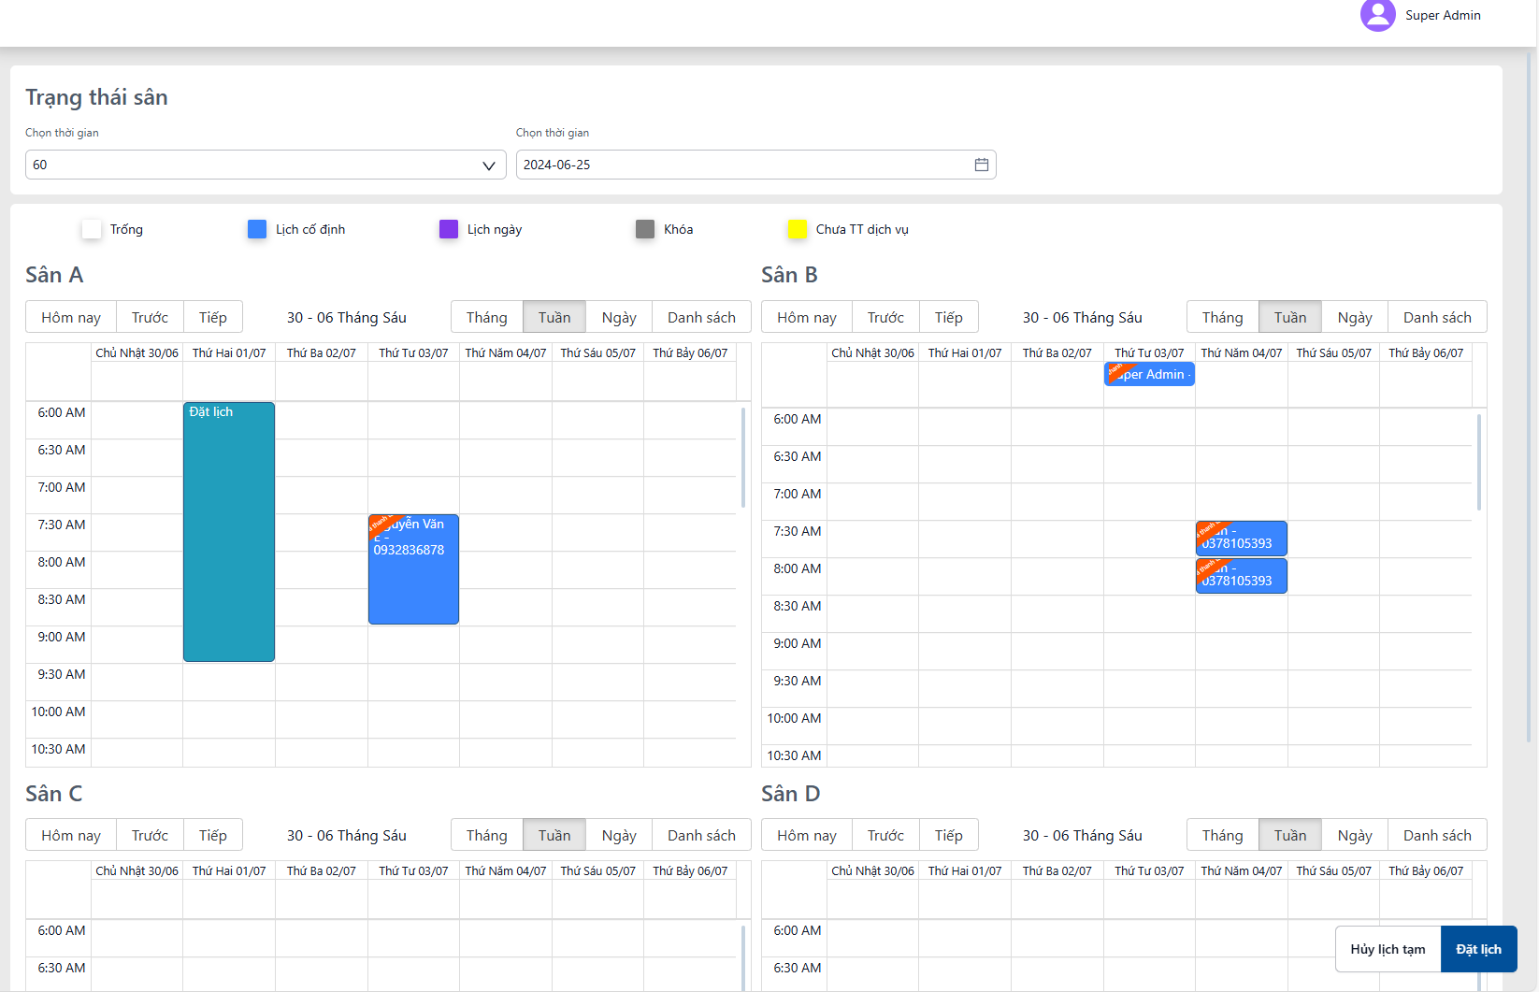Click the Hủy lịch tạm button
Viewport: 1539px width, 992px height.
pos(1388,949)
